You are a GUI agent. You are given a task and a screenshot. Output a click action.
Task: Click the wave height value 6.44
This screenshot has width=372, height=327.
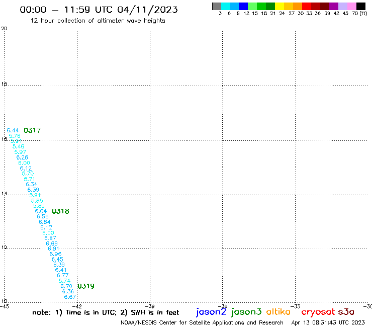pos(13,130)
